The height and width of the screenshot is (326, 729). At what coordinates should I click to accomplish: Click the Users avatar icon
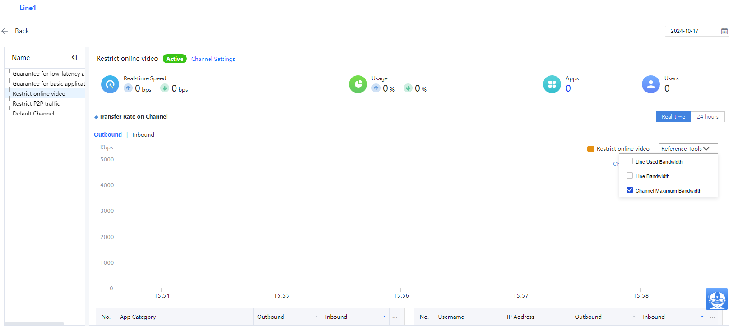pos(650,84)
